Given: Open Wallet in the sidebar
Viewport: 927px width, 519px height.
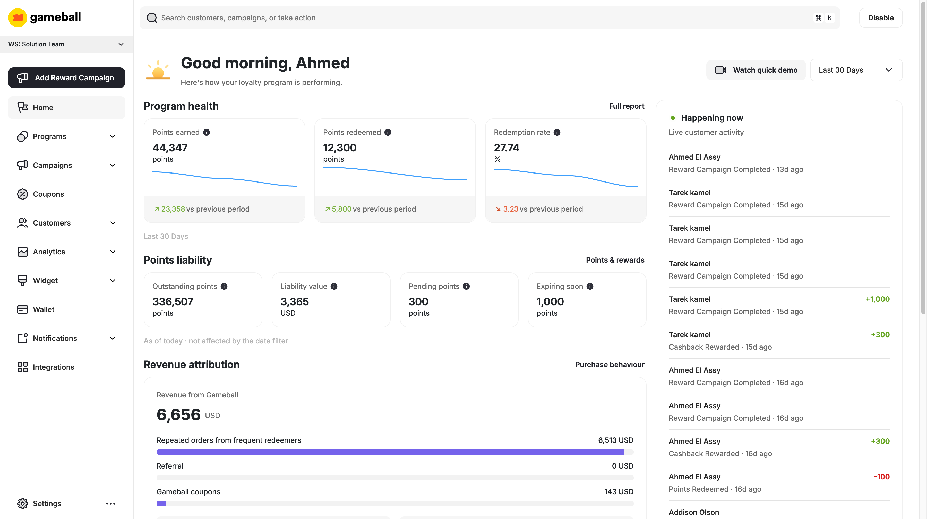Looking at the screenshot, I should 67,309.
